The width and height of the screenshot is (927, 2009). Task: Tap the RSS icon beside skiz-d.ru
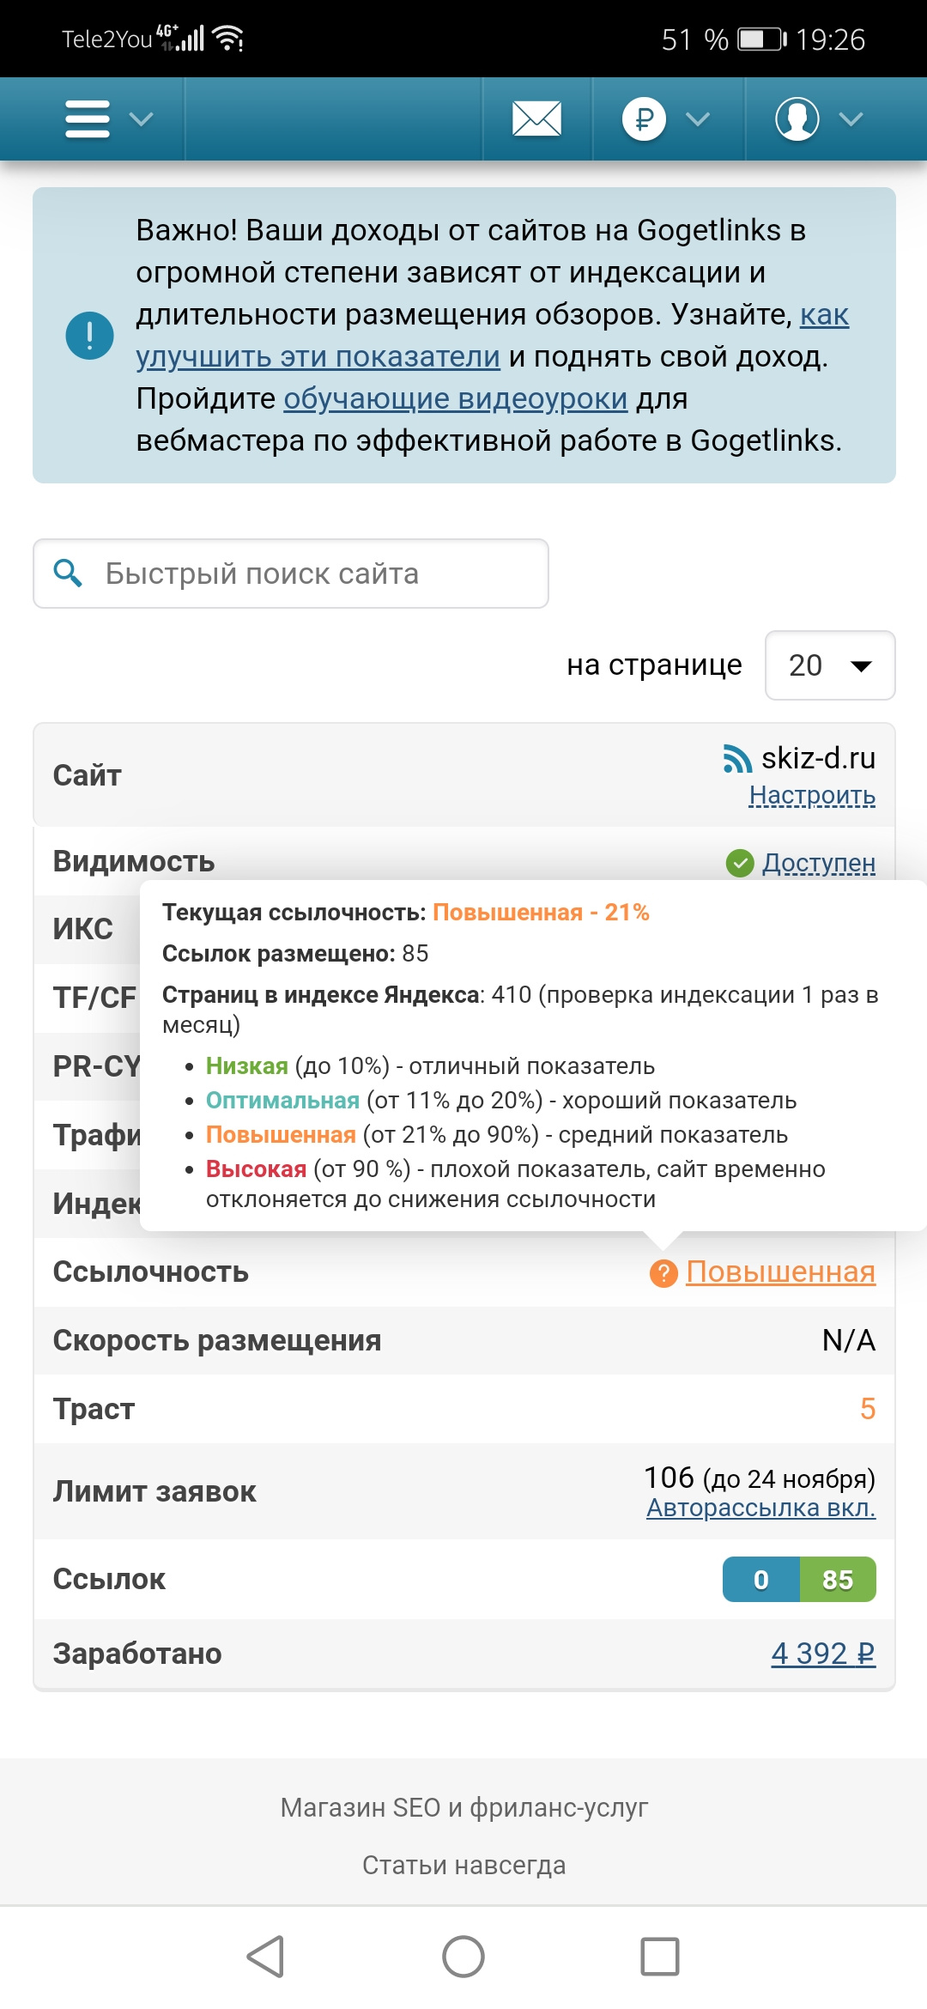pos(737,759)
